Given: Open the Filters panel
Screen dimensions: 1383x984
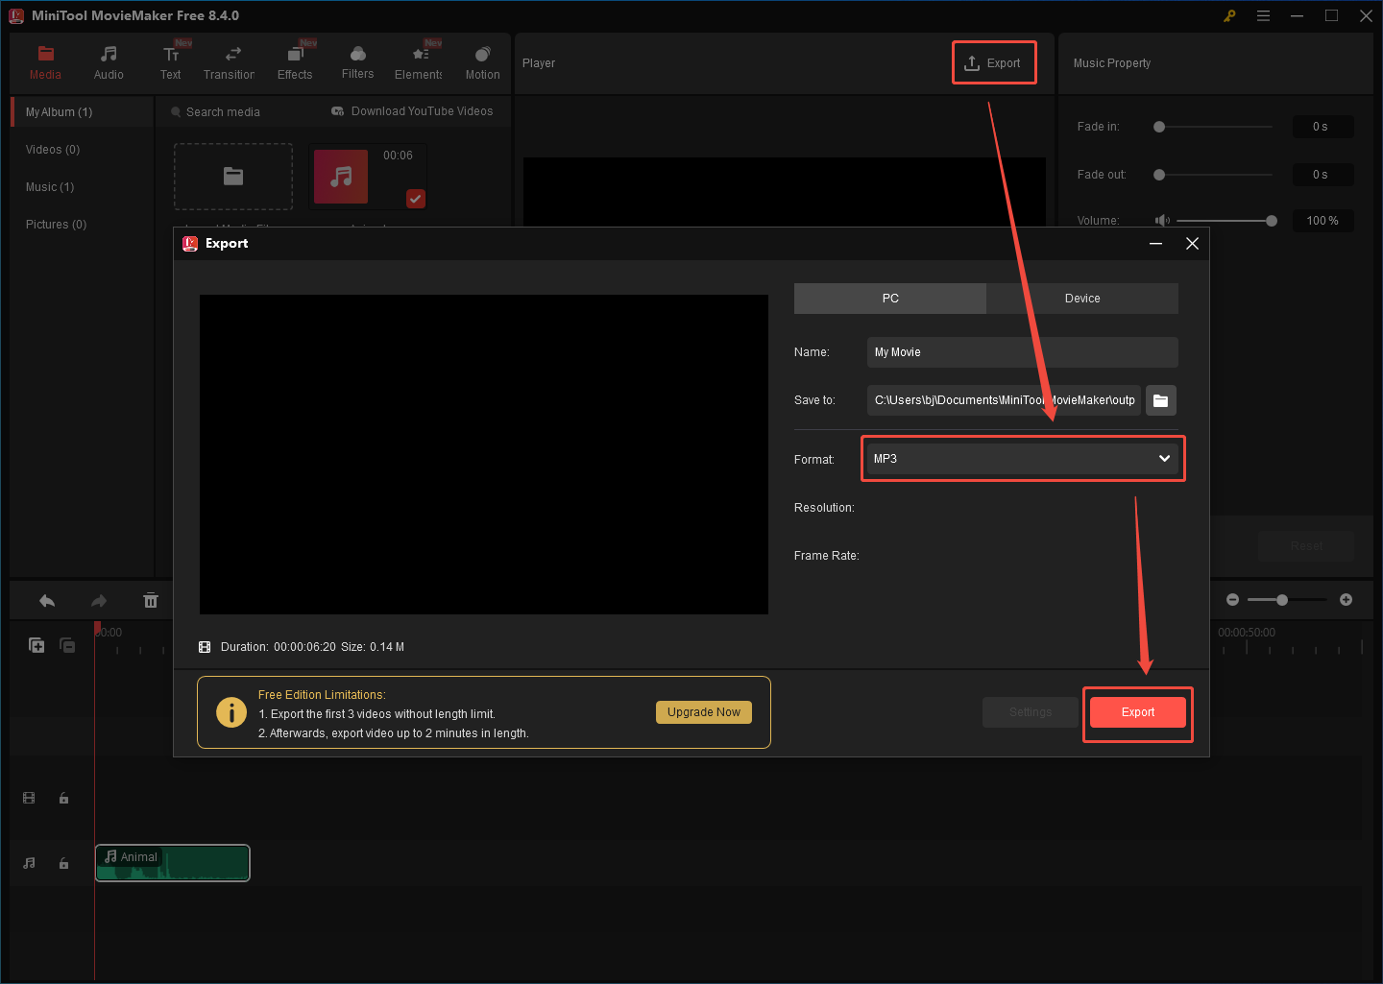Looking at the screenshot, I should click(x=357, y=55).
